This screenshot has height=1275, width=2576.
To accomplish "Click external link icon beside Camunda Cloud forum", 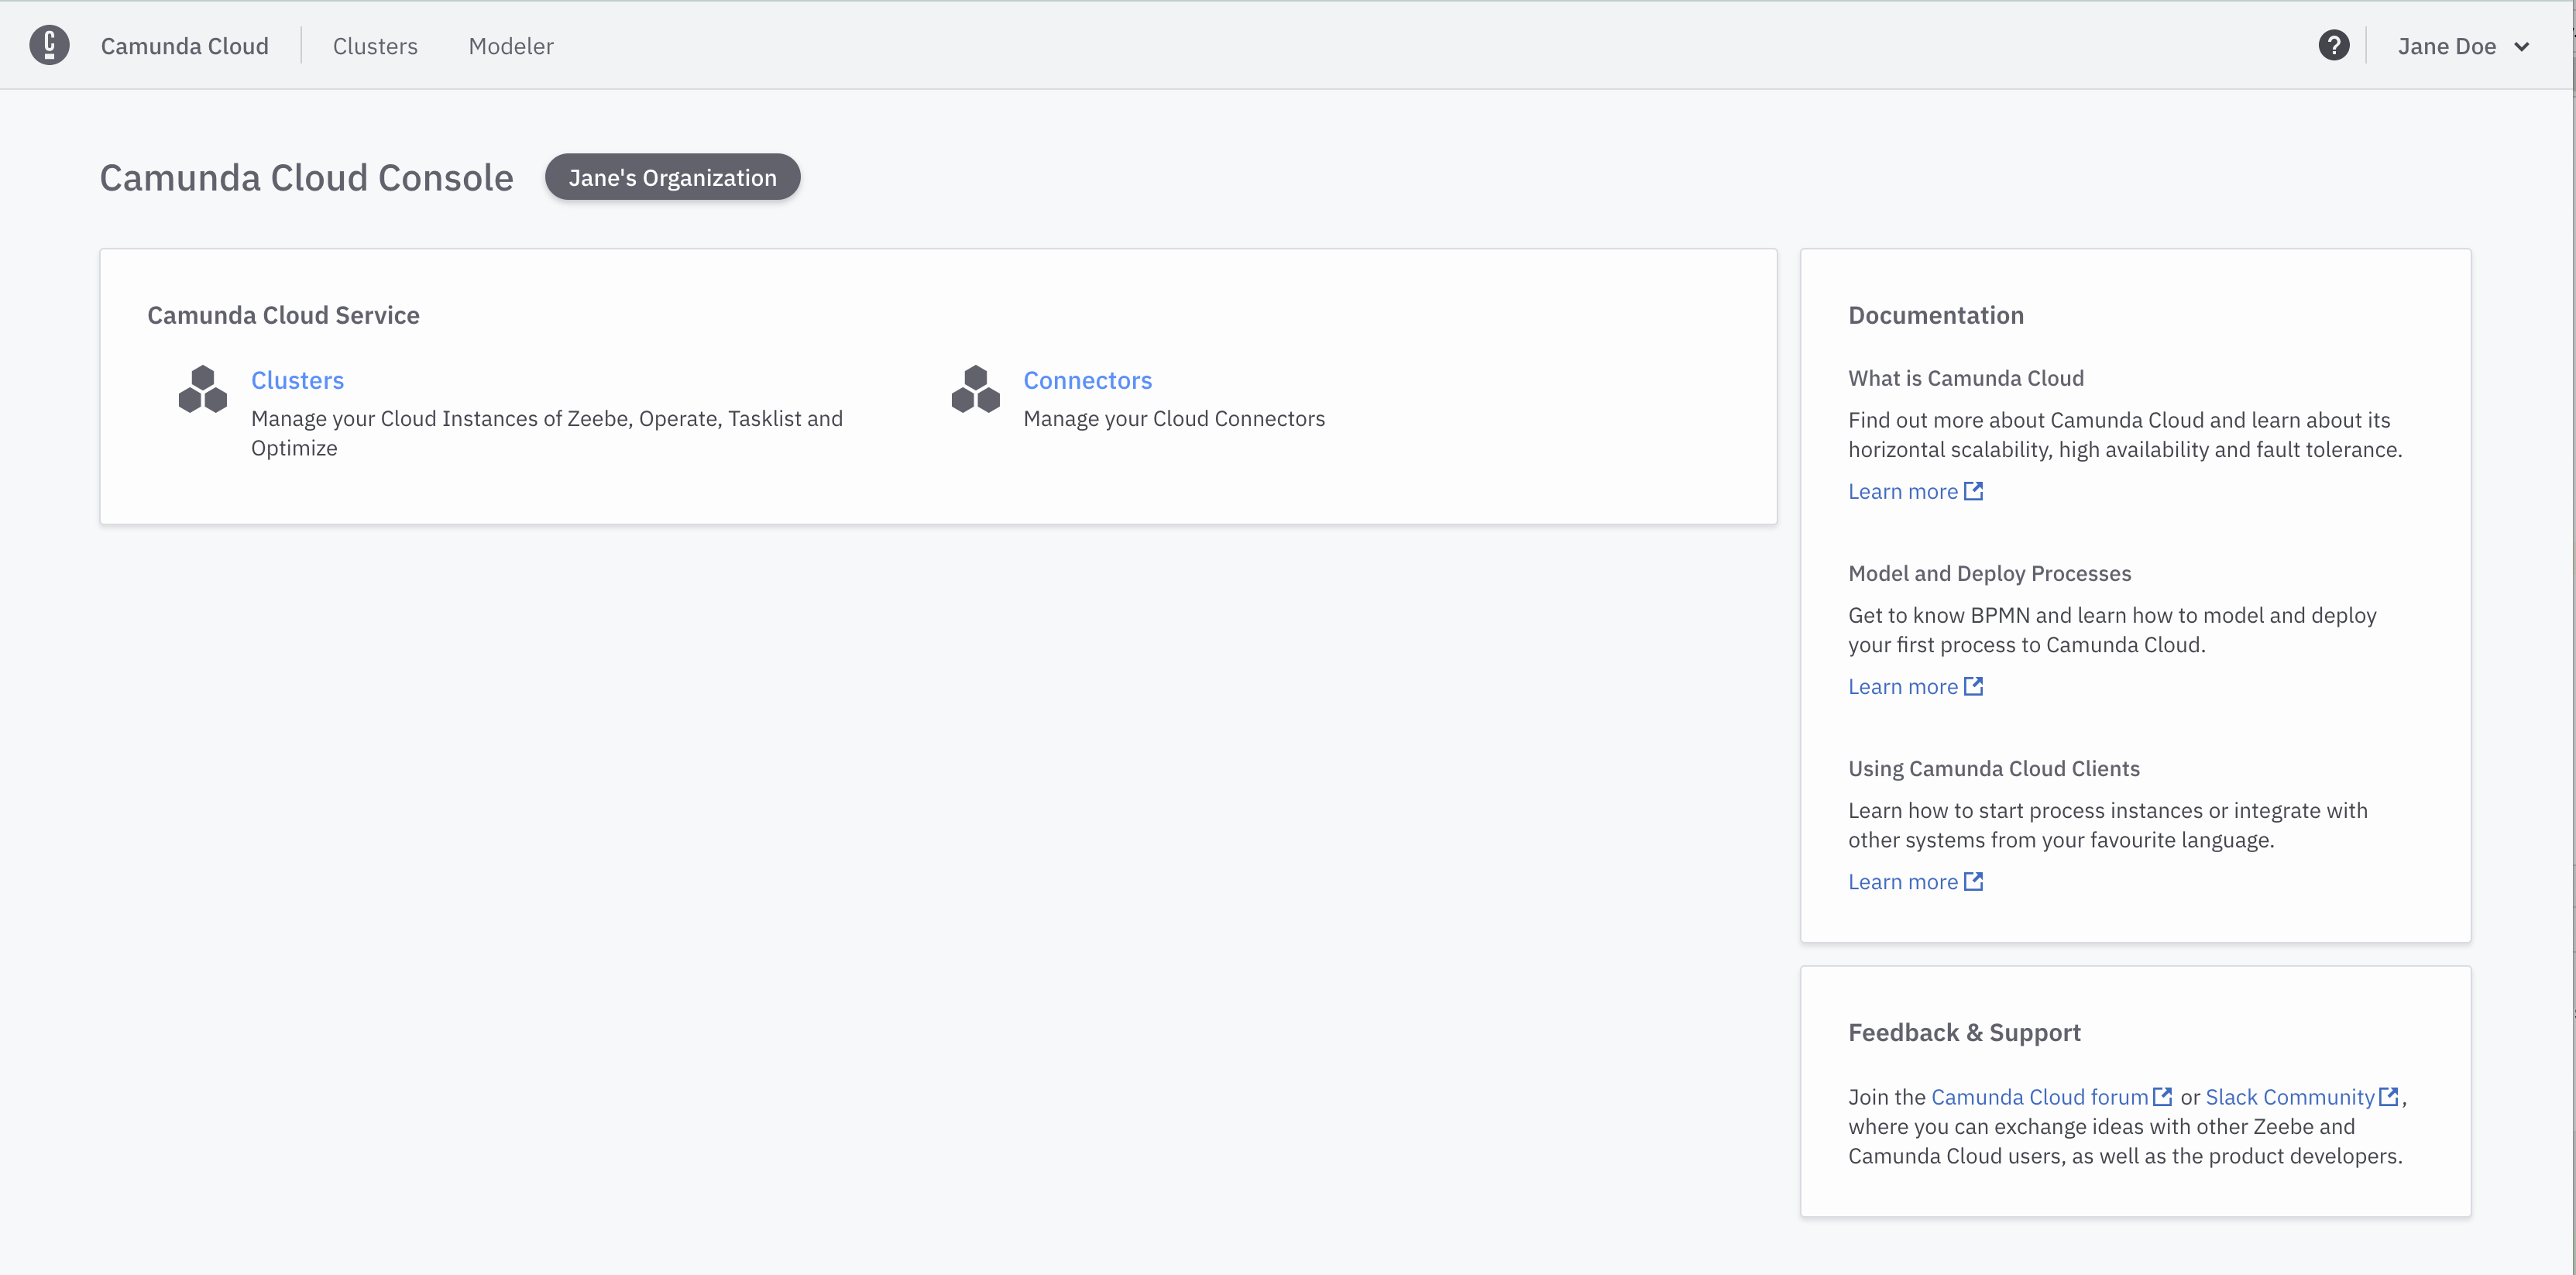I will tap(2164, 1096).
